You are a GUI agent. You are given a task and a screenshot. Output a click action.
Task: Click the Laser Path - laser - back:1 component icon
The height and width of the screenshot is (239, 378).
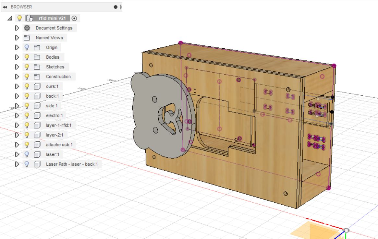point(37,164)
